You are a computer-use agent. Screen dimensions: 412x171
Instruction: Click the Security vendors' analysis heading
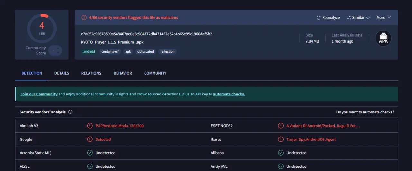42,112
